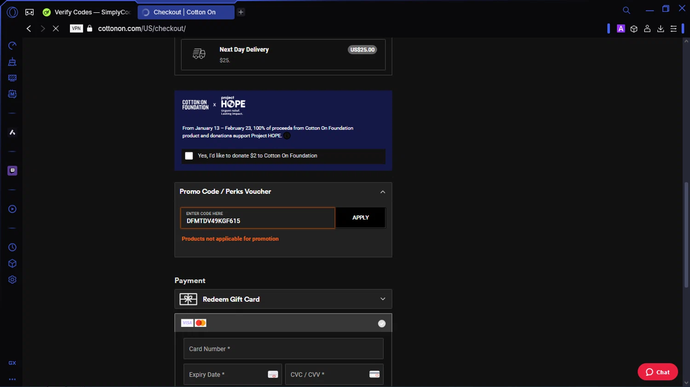Click the 'Payment' heading
The width and height of the screenshot is (690, 387).
click(190, 281)
